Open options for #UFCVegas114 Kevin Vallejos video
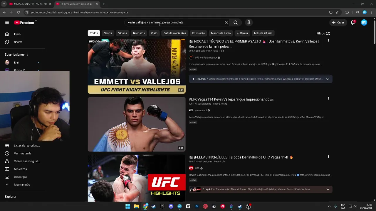Screen dimensions: 376x211 pyautogui.click(x=328, y=99)
